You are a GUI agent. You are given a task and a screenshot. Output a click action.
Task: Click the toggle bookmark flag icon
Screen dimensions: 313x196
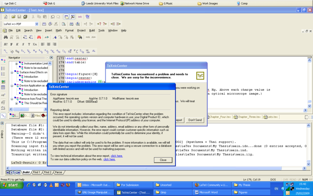[54, 37]
